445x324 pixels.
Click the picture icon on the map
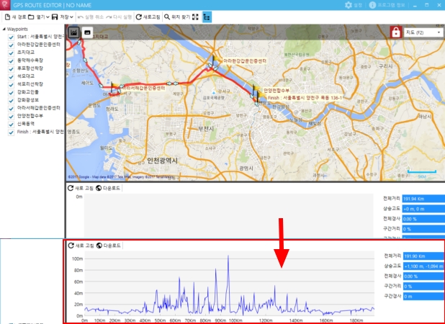tap(87, 32)
